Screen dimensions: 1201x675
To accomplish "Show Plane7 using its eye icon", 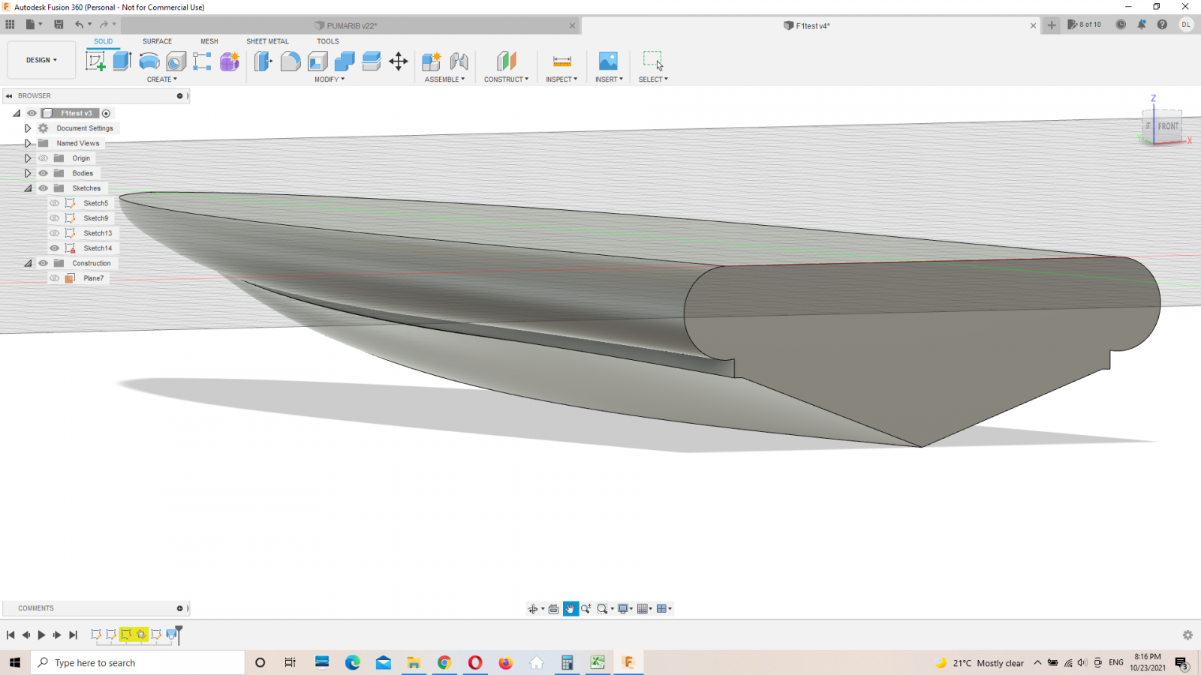I will click(55, 278).
